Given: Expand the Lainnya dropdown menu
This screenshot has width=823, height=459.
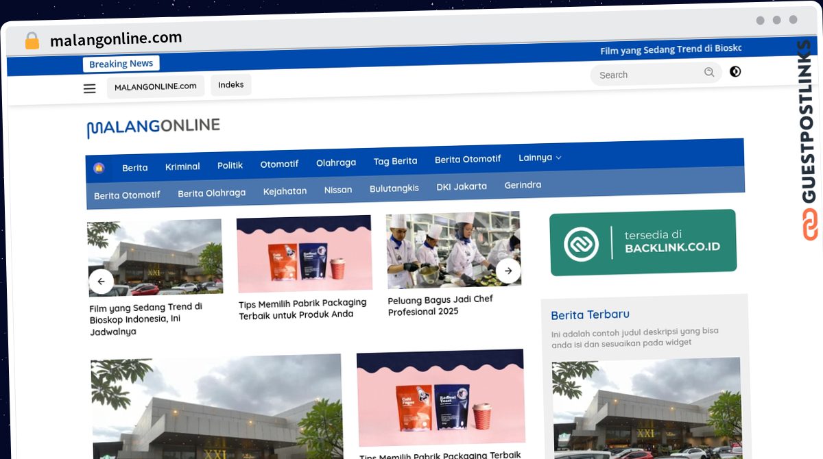Looking at the screenshot, I should tap(540, 158).
